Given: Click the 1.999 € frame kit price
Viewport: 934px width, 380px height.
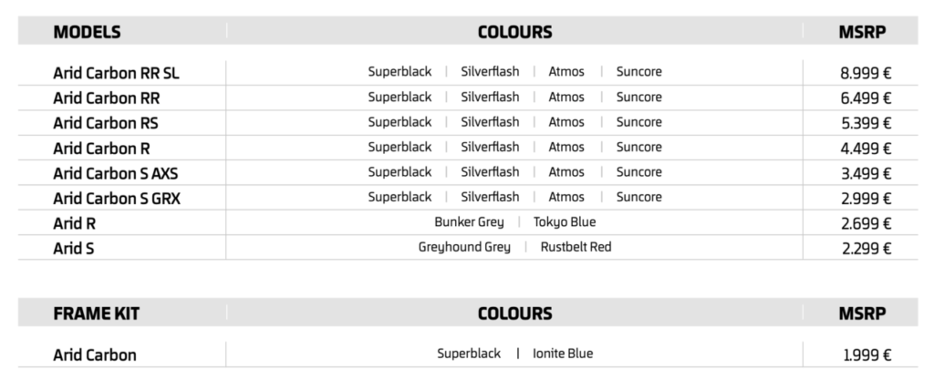Looking at the screenshot, I should pyautogui.click(x=867, y=355).
